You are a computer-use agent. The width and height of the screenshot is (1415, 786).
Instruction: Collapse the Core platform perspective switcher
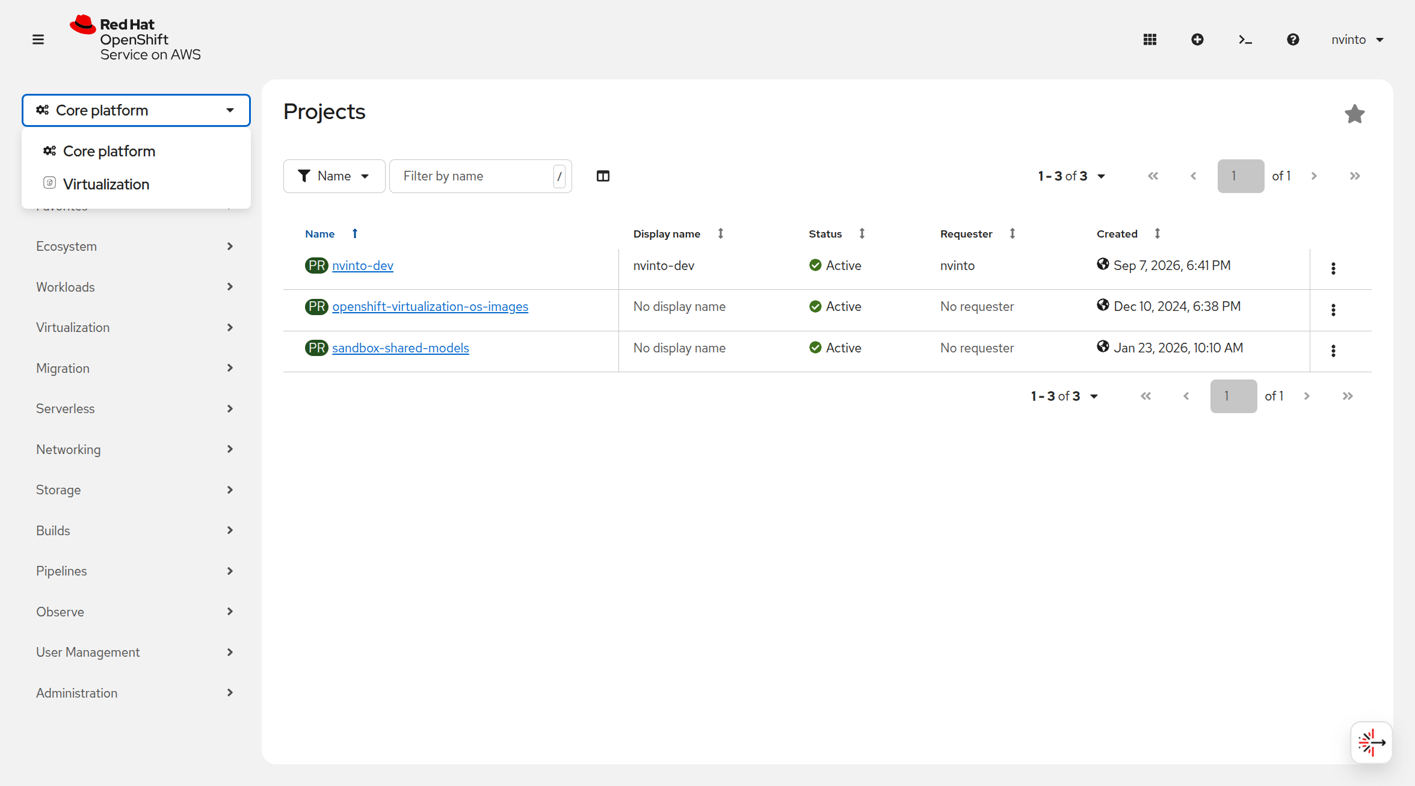[x=136, y=110]
